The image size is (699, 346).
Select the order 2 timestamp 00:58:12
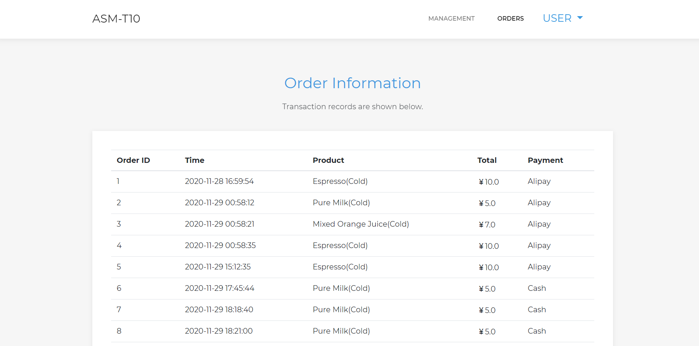tap(219, 203)
